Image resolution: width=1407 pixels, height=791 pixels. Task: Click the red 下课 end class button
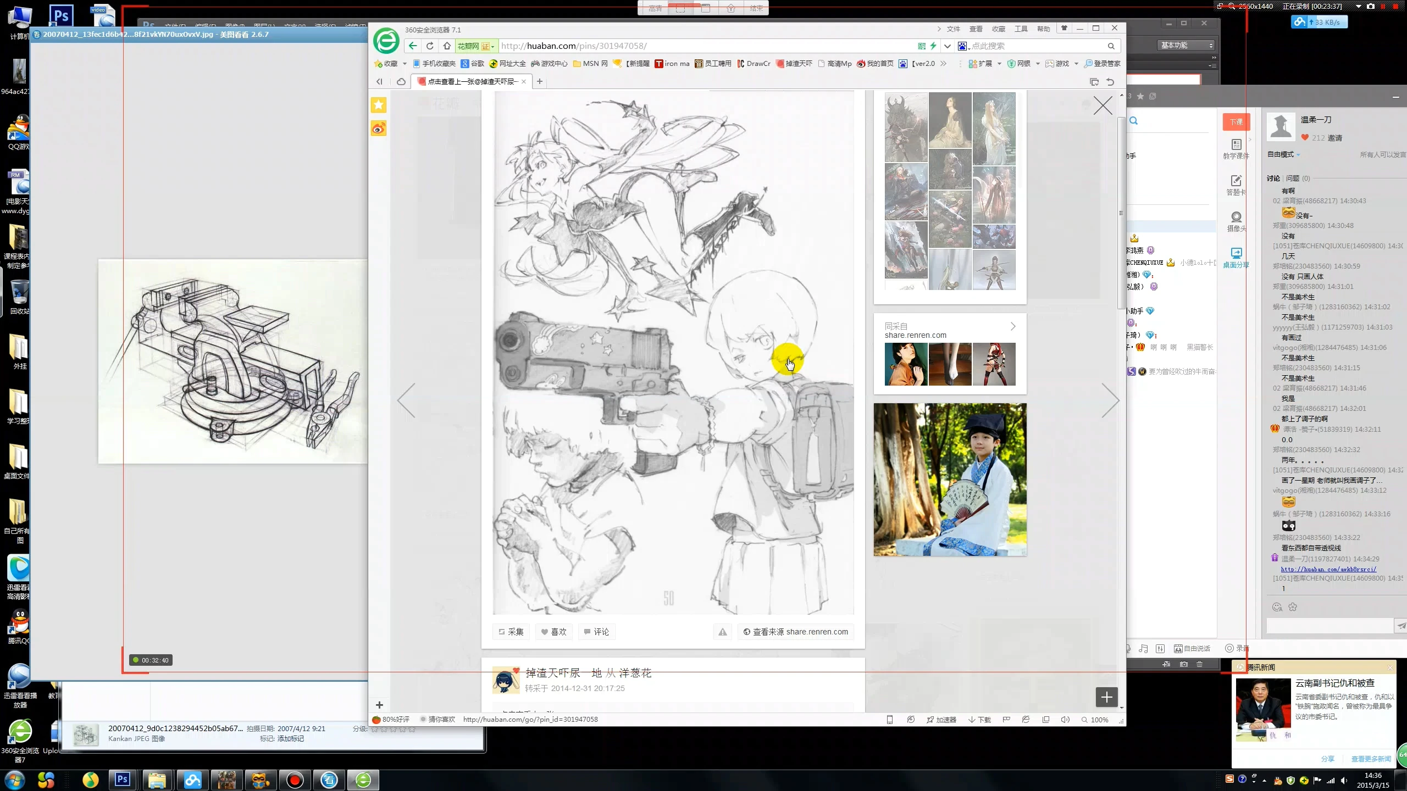(x=1236, y=121)
